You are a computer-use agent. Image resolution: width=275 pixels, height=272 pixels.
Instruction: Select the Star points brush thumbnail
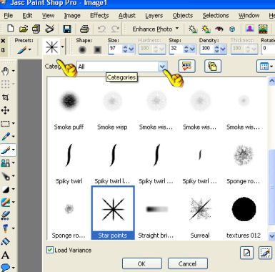tap(113, 210)
